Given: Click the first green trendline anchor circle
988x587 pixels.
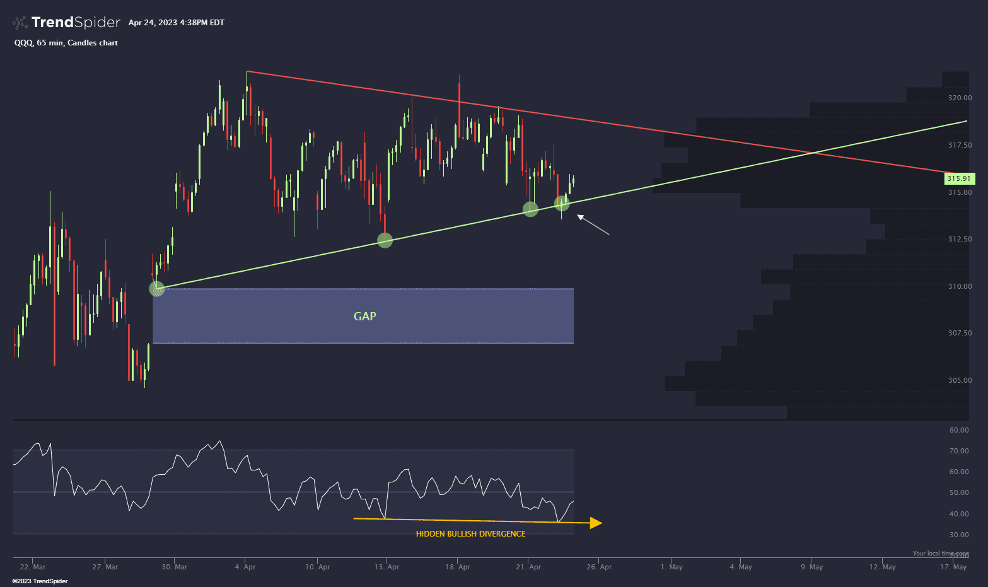Looking at the screenshot, I should coord(156,288).
